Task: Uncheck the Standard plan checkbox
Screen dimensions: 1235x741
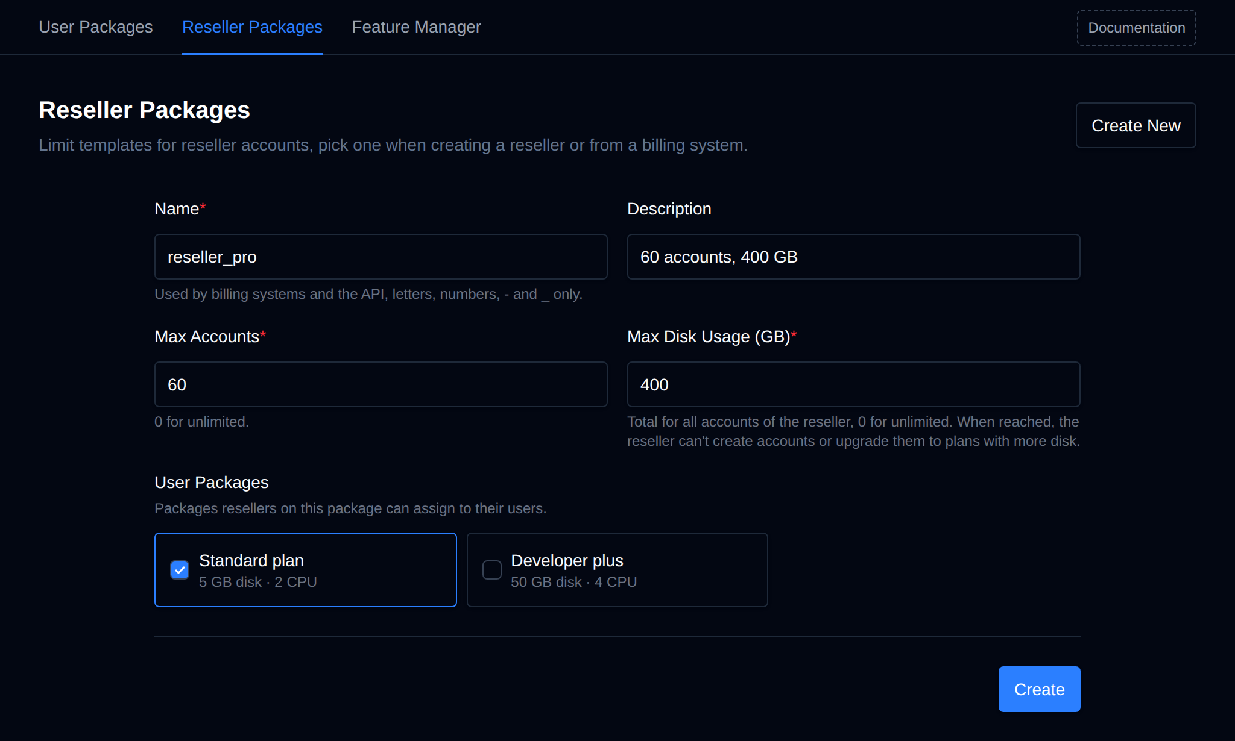Action: pyautogui.click(x=180, y=570)
